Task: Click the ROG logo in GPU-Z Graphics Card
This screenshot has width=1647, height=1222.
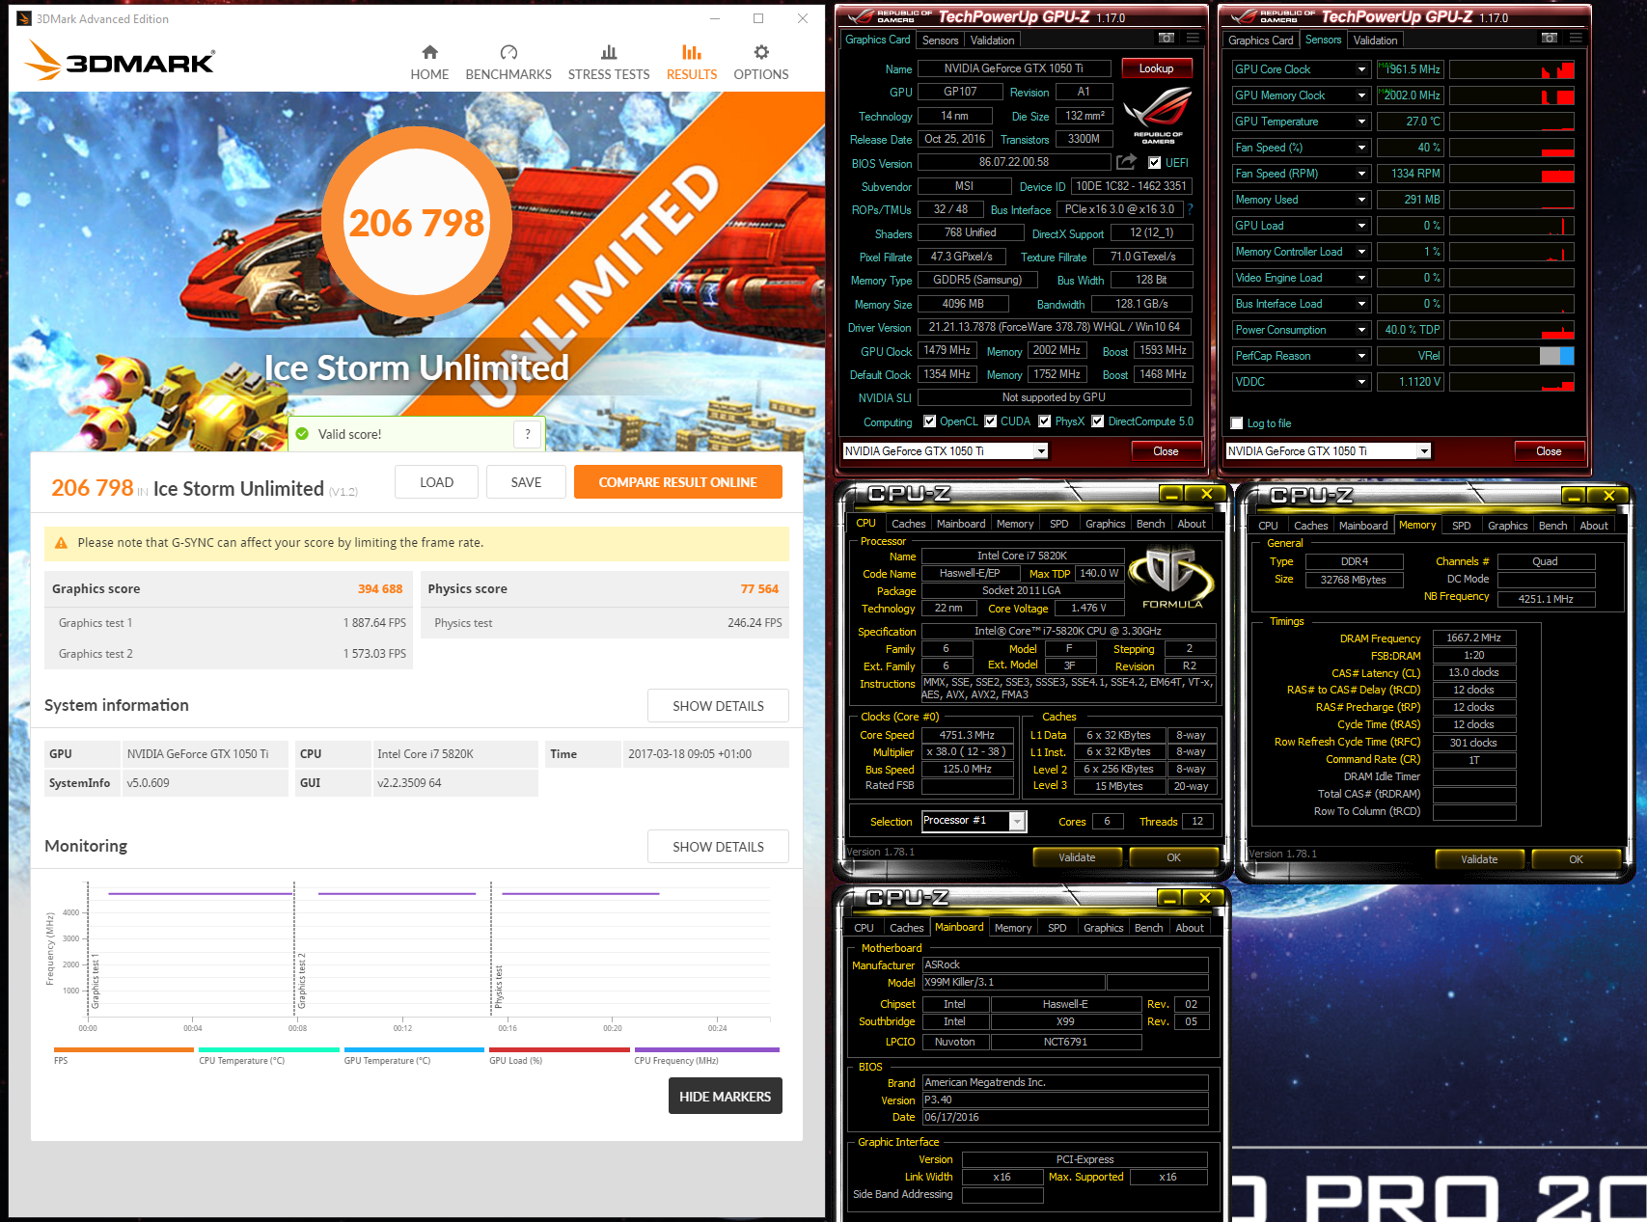Action: click(x=1157, y=116)
